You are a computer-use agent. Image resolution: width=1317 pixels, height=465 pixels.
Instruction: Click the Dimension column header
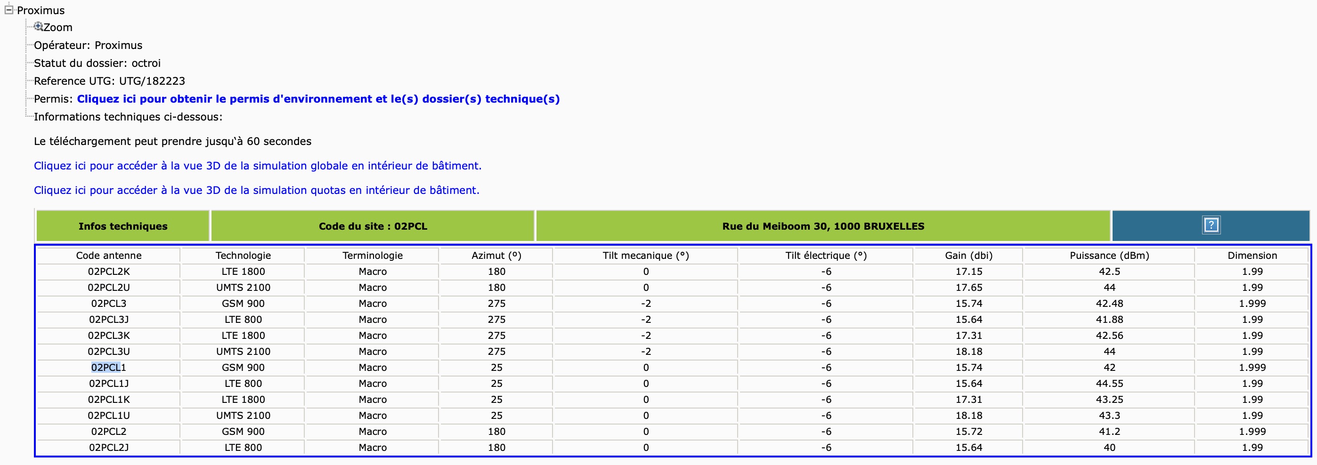click(1252, 256)
